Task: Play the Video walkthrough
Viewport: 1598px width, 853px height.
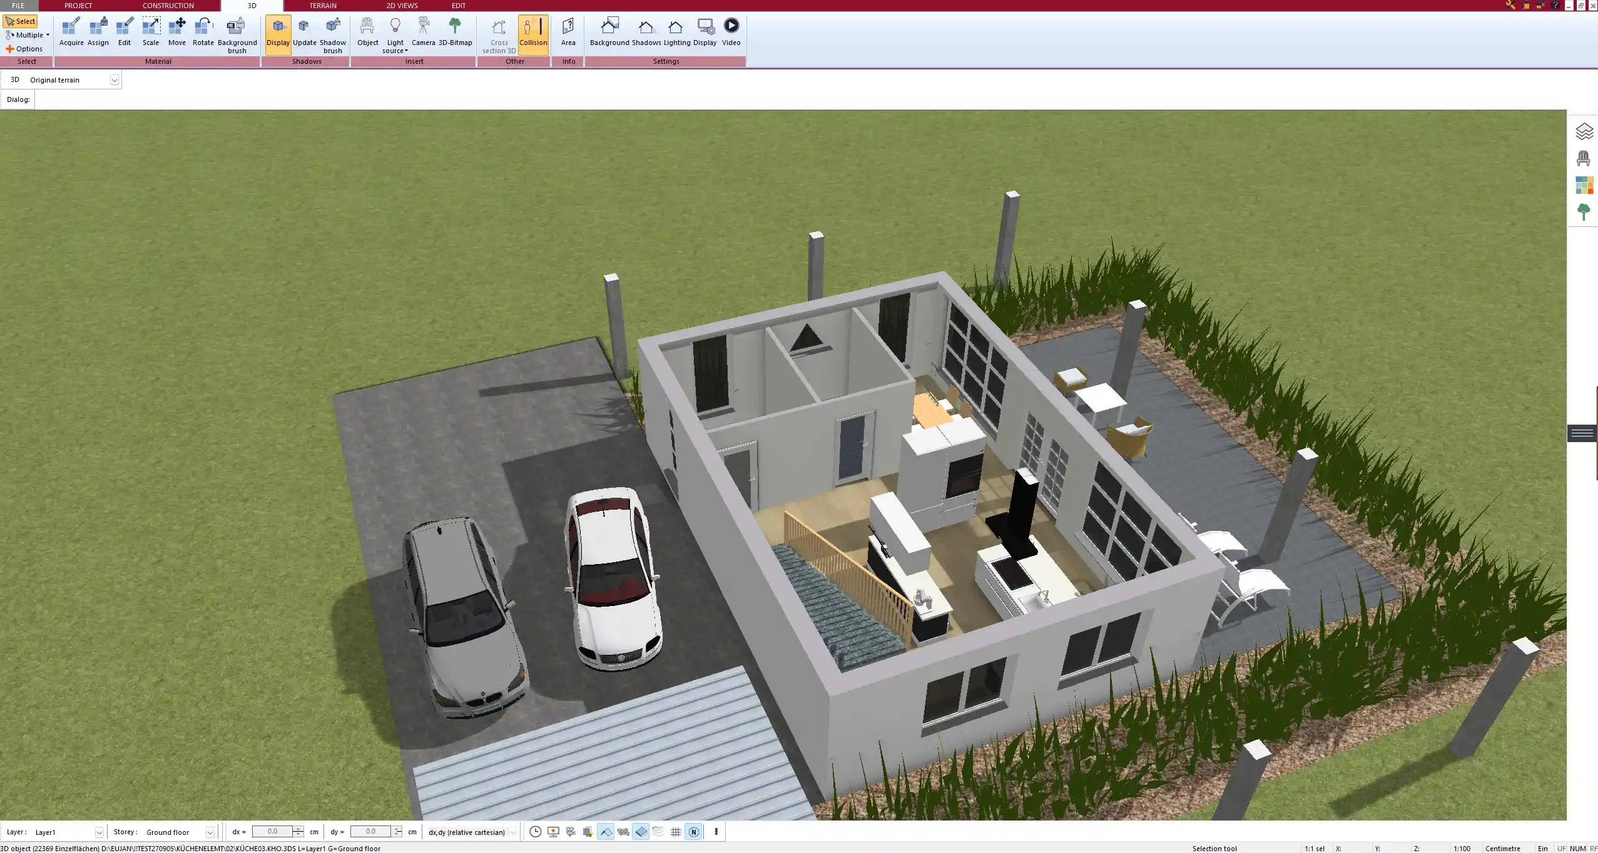Action: [731, 33]
